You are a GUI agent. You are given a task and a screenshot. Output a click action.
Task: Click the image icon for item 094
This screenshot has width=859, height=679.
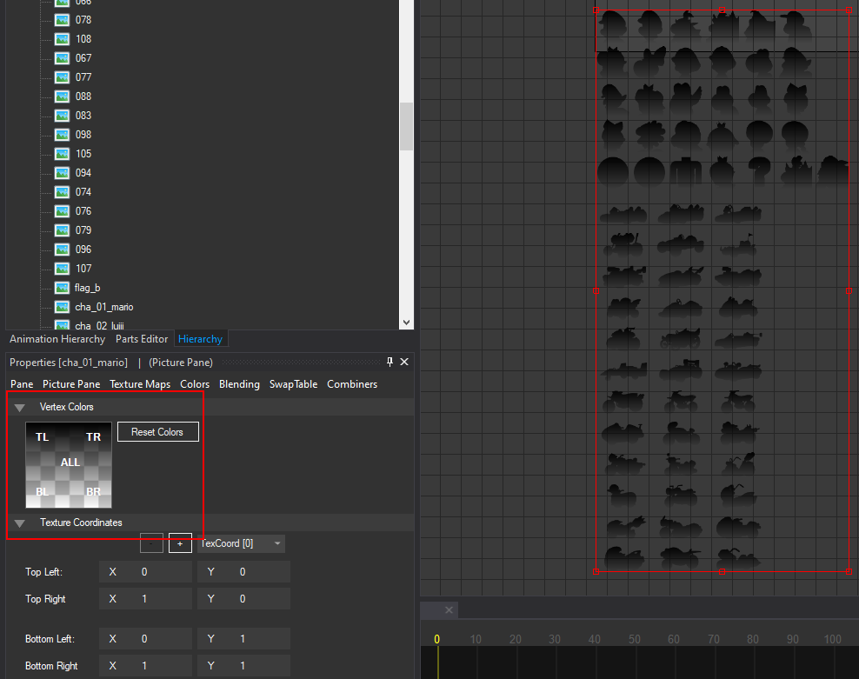pyautogui.click(x=62, y=172)
